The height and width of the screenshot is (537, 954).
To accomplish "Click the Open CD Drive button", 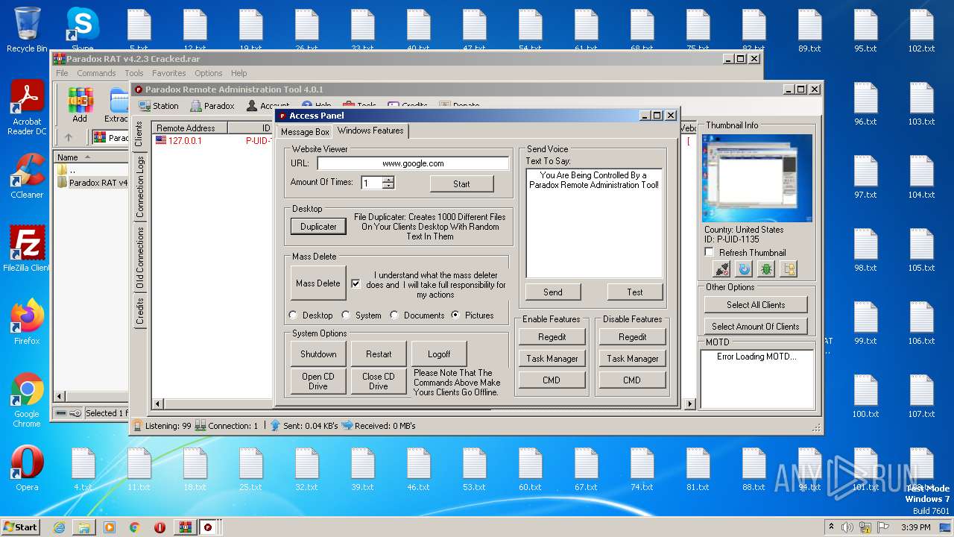I will click(x=318, y=381).
